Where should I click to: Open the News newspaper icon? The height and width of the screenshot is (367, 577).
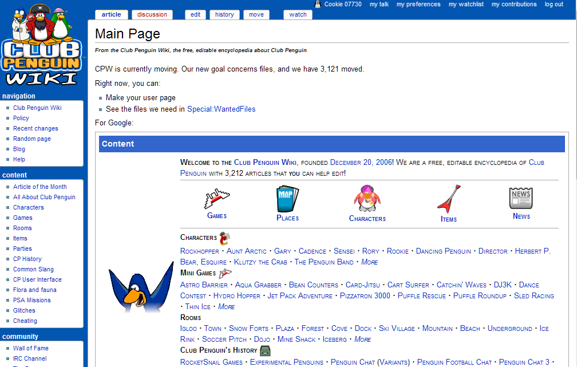click(x=521, y=198)
